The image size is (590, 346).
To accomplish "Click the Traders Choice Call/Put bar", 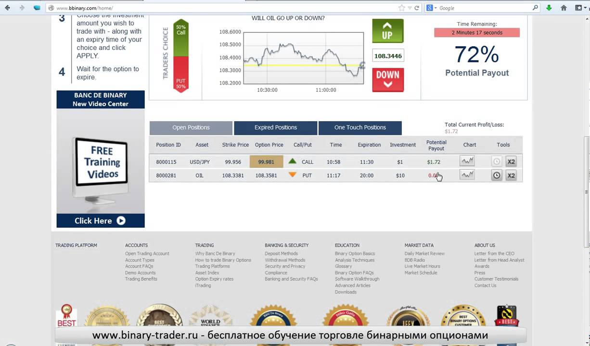I will tap(180, 56).
